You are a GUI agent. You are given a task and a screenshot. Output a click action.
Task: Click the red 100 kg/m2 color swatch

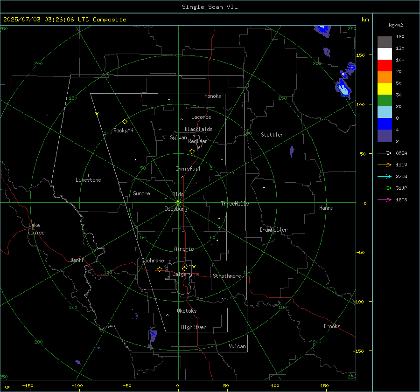[x=385, y=66]
